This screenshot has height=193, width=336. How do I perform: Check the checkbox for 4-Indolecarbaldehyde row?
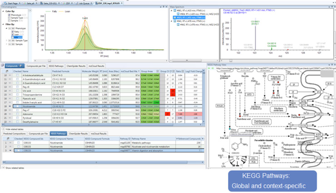(x=17, y=75)
